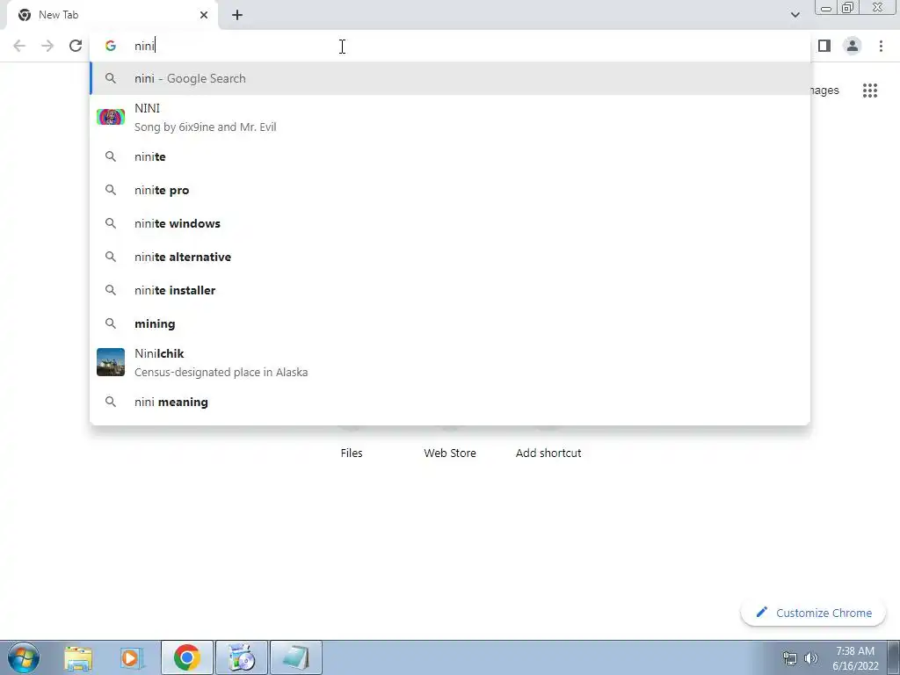Click the NINI song thumbnail
The height and width of the screenshot is (675, 900).
(111, 117)
